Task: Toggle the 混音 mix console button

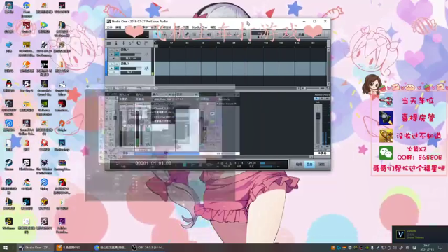Action: [309, 164]
